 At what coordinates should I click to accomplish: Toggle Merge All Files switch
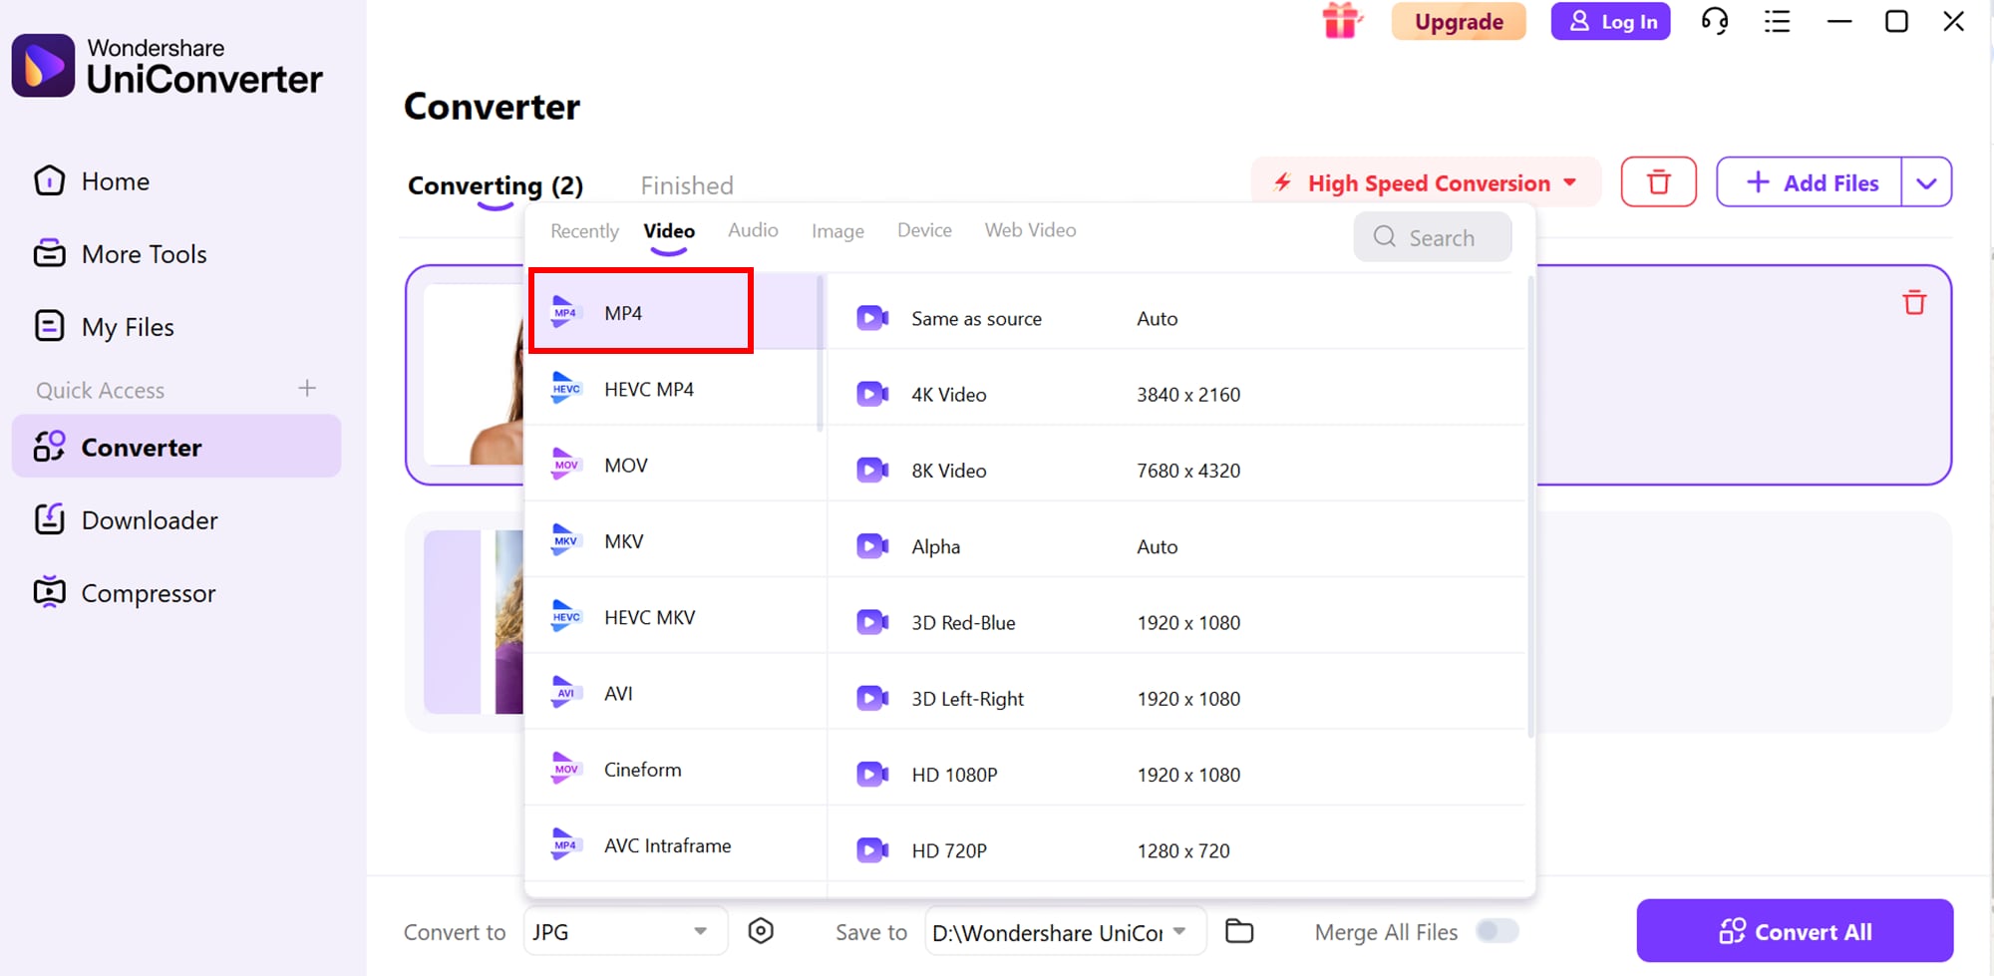pyautogui.click(x=1496, y=931)
